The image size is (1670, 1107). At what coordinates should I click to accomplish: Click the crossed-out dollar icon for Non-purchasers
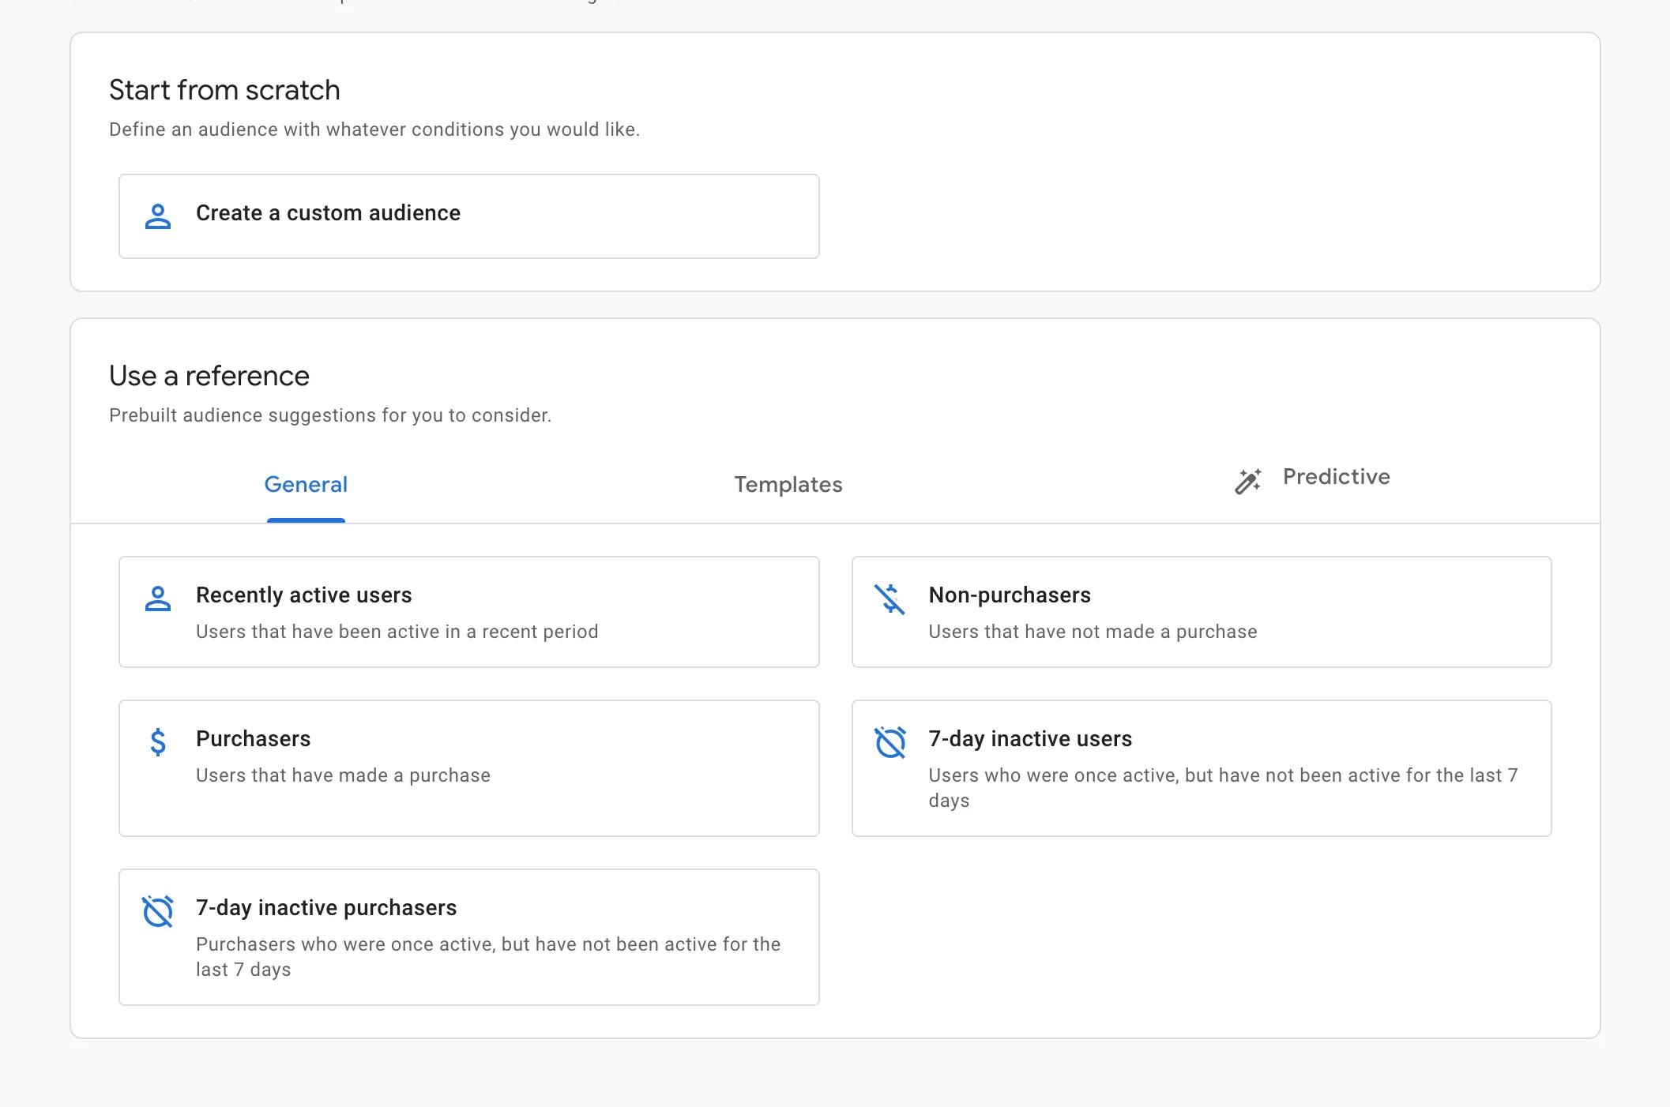point(890,599)
